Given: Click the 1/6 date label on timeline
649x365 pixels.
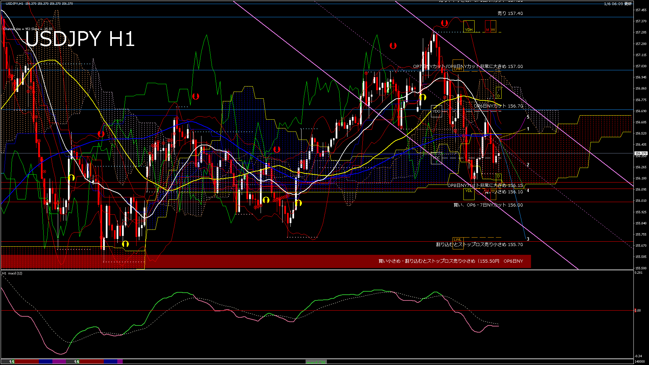Looking at the screenshot, I should 77,362.
